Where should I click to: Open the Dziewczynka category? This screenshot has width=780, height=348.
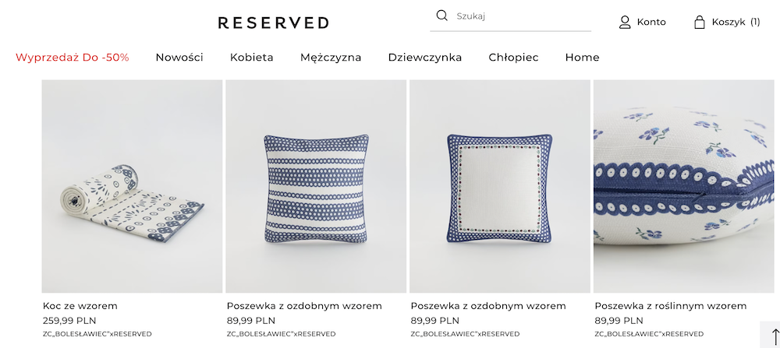[425, 58]
